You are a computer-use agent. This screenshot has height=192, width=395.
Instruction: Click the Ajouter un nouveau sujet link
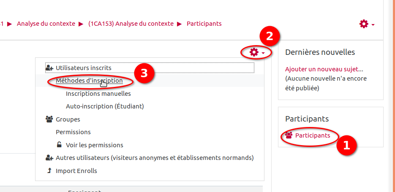pyautogui.click(x=324, y=69)
